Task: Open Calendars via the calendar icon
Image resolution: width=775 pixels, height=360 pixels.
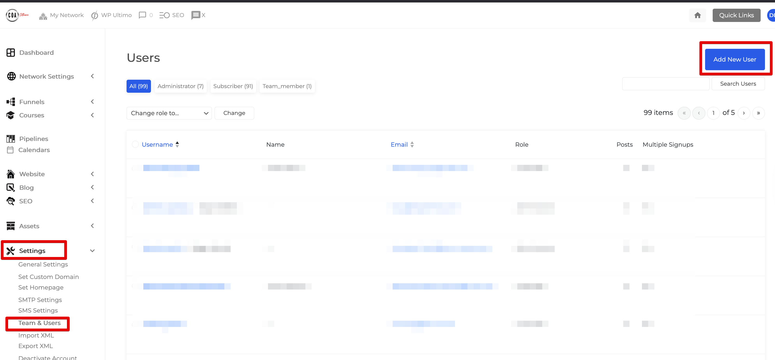Action: [11, 150]
